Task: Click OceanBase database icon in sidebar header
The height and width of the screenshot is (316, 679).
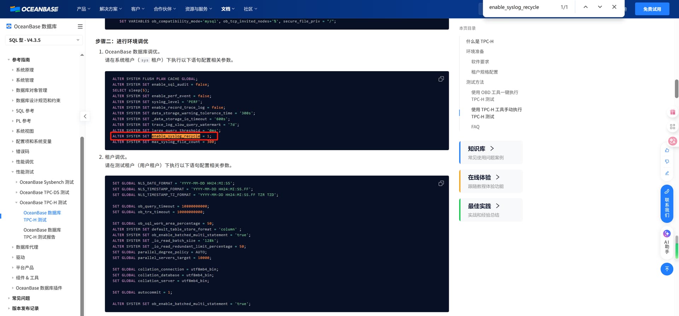Action: click(9, 26)
